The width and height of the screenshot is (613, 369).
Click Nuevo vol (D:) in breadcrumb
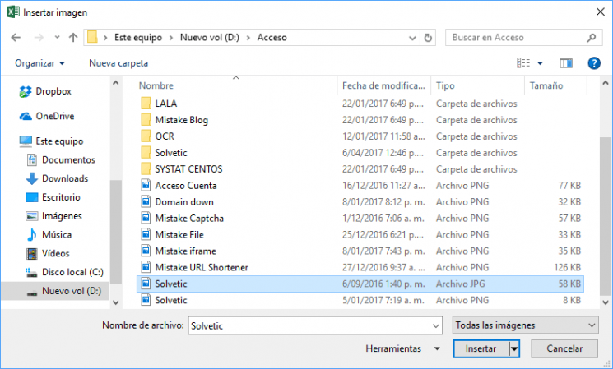(210, 38)
